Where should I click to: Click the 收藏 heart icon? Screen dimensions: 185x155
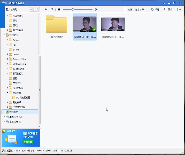pos(153,10)
